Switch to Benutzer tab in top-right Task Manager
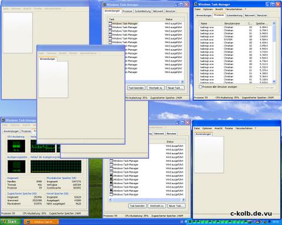The image size is (282, 225). coord(262,15)
